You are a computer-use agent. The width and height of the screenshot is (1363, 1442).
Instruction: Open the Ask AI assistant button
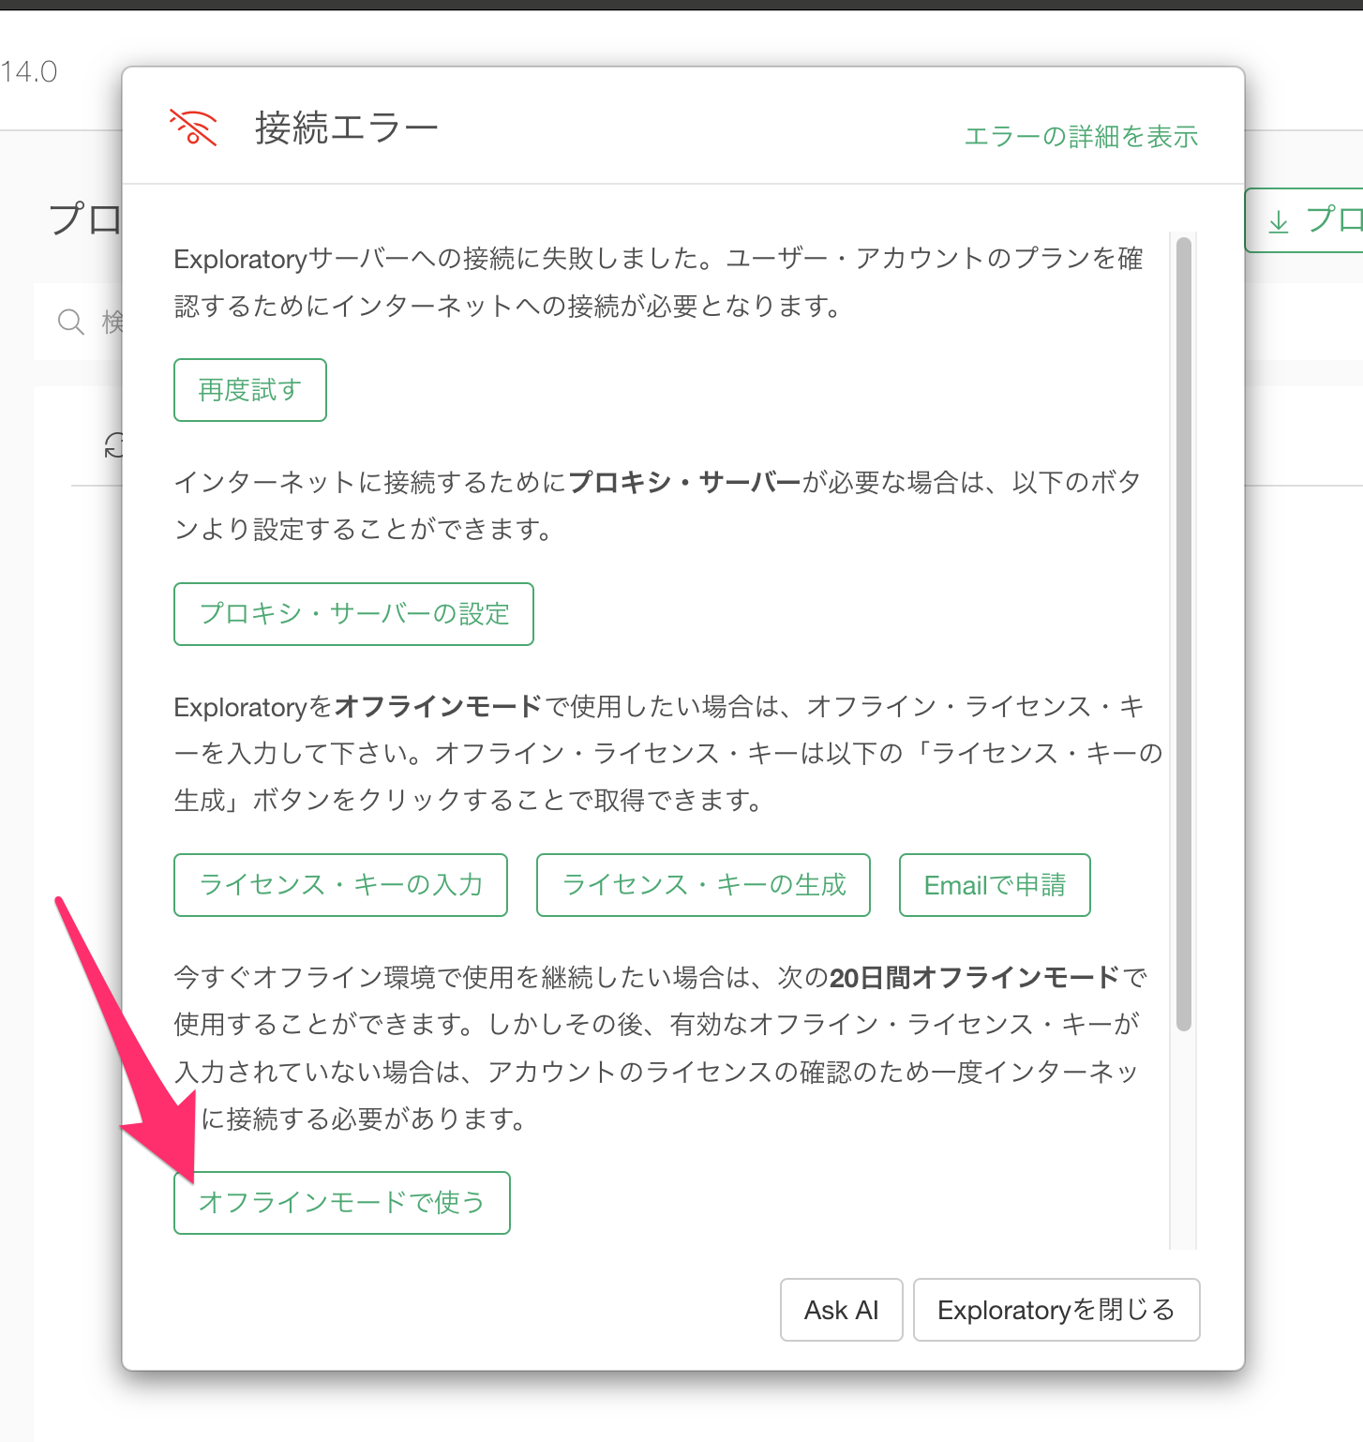[841, 1310]
